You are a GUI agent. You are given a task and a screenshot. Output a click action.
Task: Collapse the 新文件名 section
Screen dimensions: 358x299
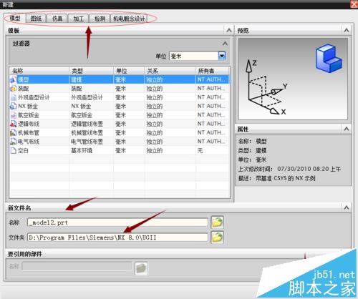click(x=347, y=207)
